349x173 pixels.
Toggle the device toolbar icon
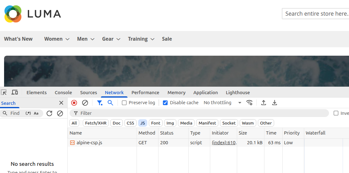coord(15,92)
